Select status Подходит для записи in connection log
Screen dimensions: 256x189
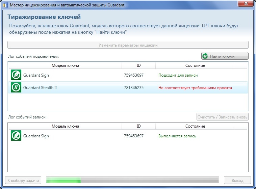point(178,75)
